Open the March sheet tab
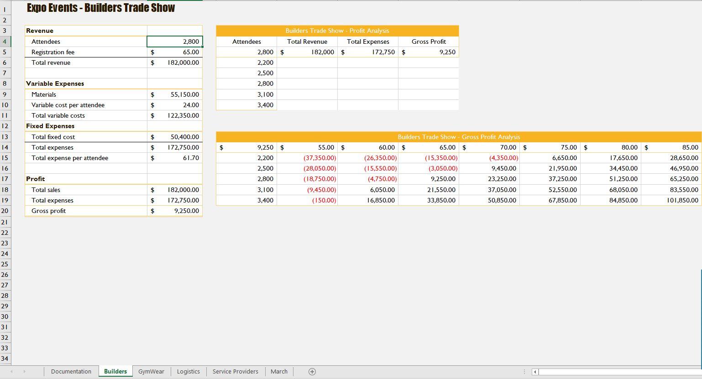The image size is (702, 379). pyautogui.click(x=279, y=372)
